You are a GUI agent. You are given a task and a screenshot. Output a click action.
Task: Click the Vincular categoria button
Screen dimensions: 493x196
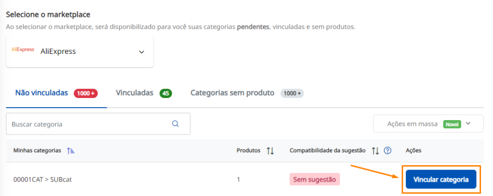click(x=441, y=179)
